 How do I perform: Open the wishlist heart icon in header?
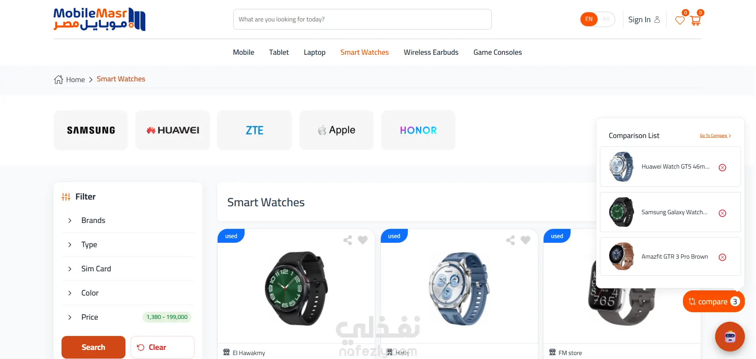pyautogui.click(x=680, y=20)
